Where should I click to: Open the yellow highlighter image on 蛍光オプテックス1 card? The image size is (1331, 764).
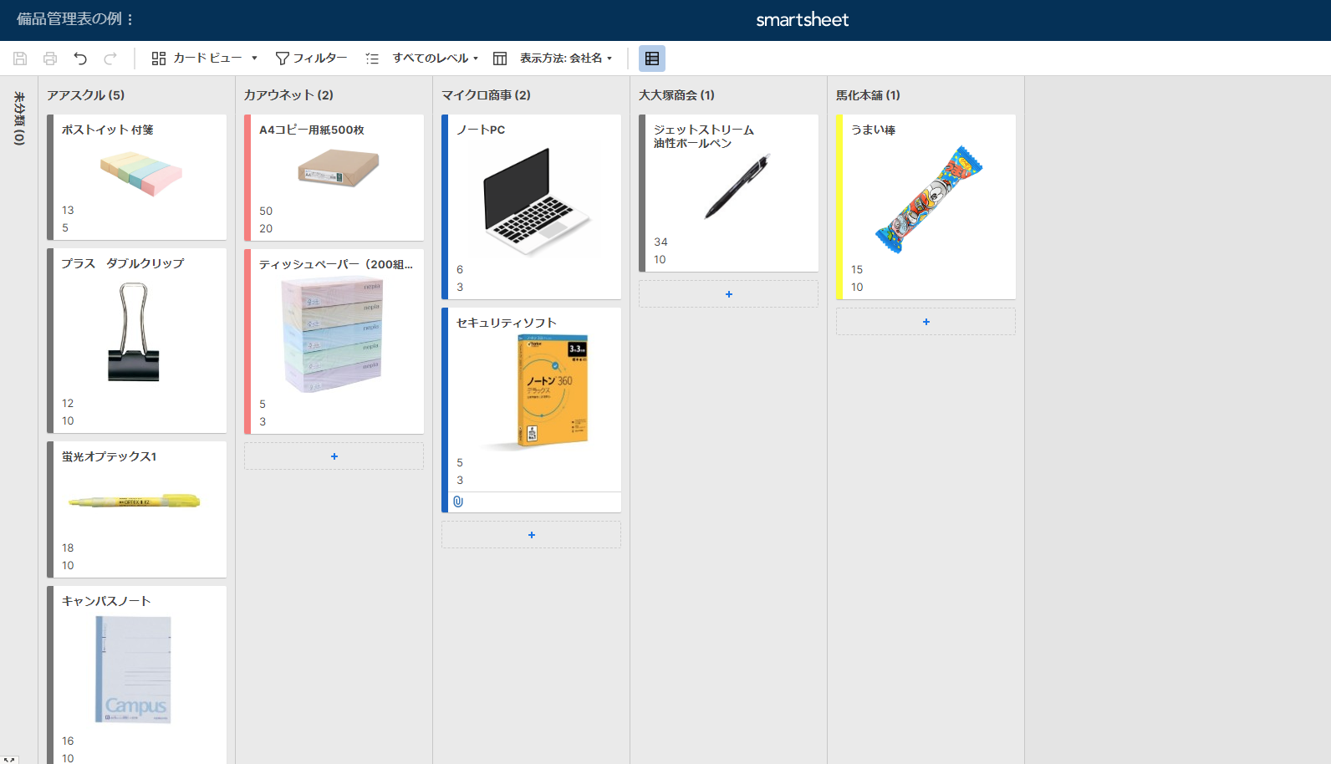tap(134, 502)
